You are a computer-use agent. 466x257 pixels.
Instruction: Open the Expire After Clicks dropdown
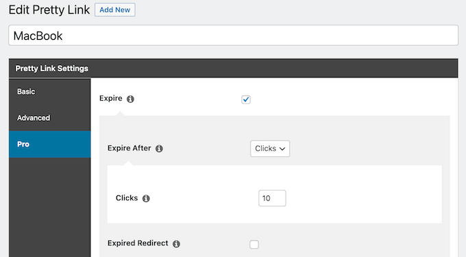270,149
